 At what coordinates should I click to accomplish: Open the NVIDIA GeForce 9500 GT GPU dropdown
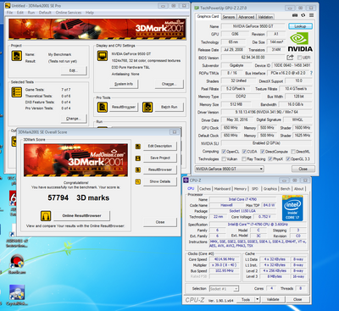pos(229,169)
